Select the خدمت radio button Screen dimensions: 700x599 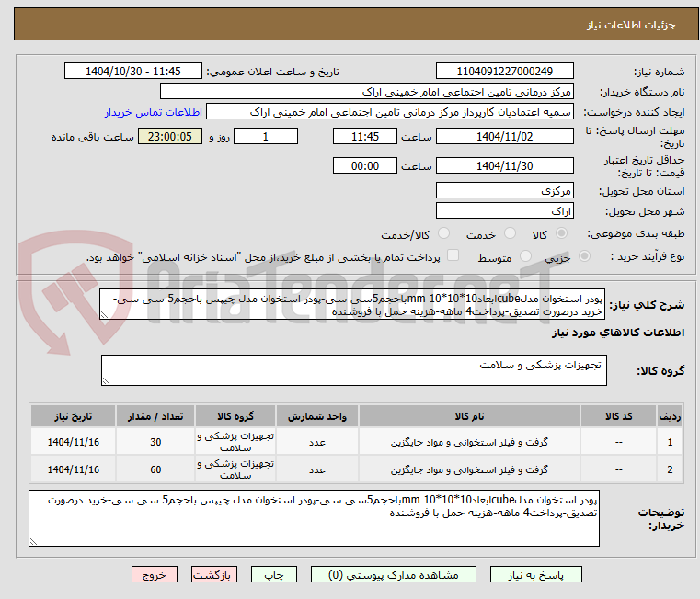(x=510, y=233)
